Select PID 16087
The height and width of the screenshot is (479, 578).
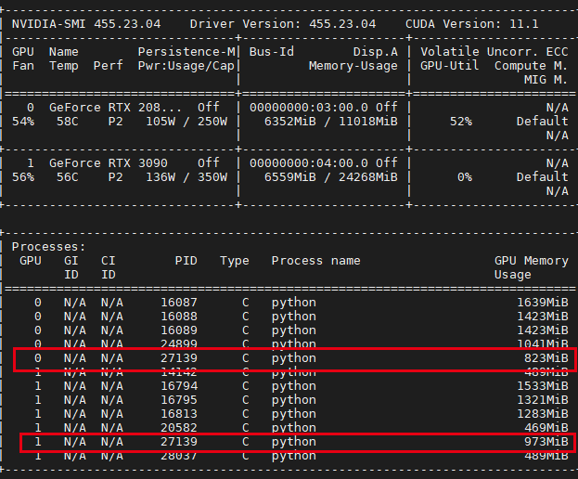coord(179,303)
